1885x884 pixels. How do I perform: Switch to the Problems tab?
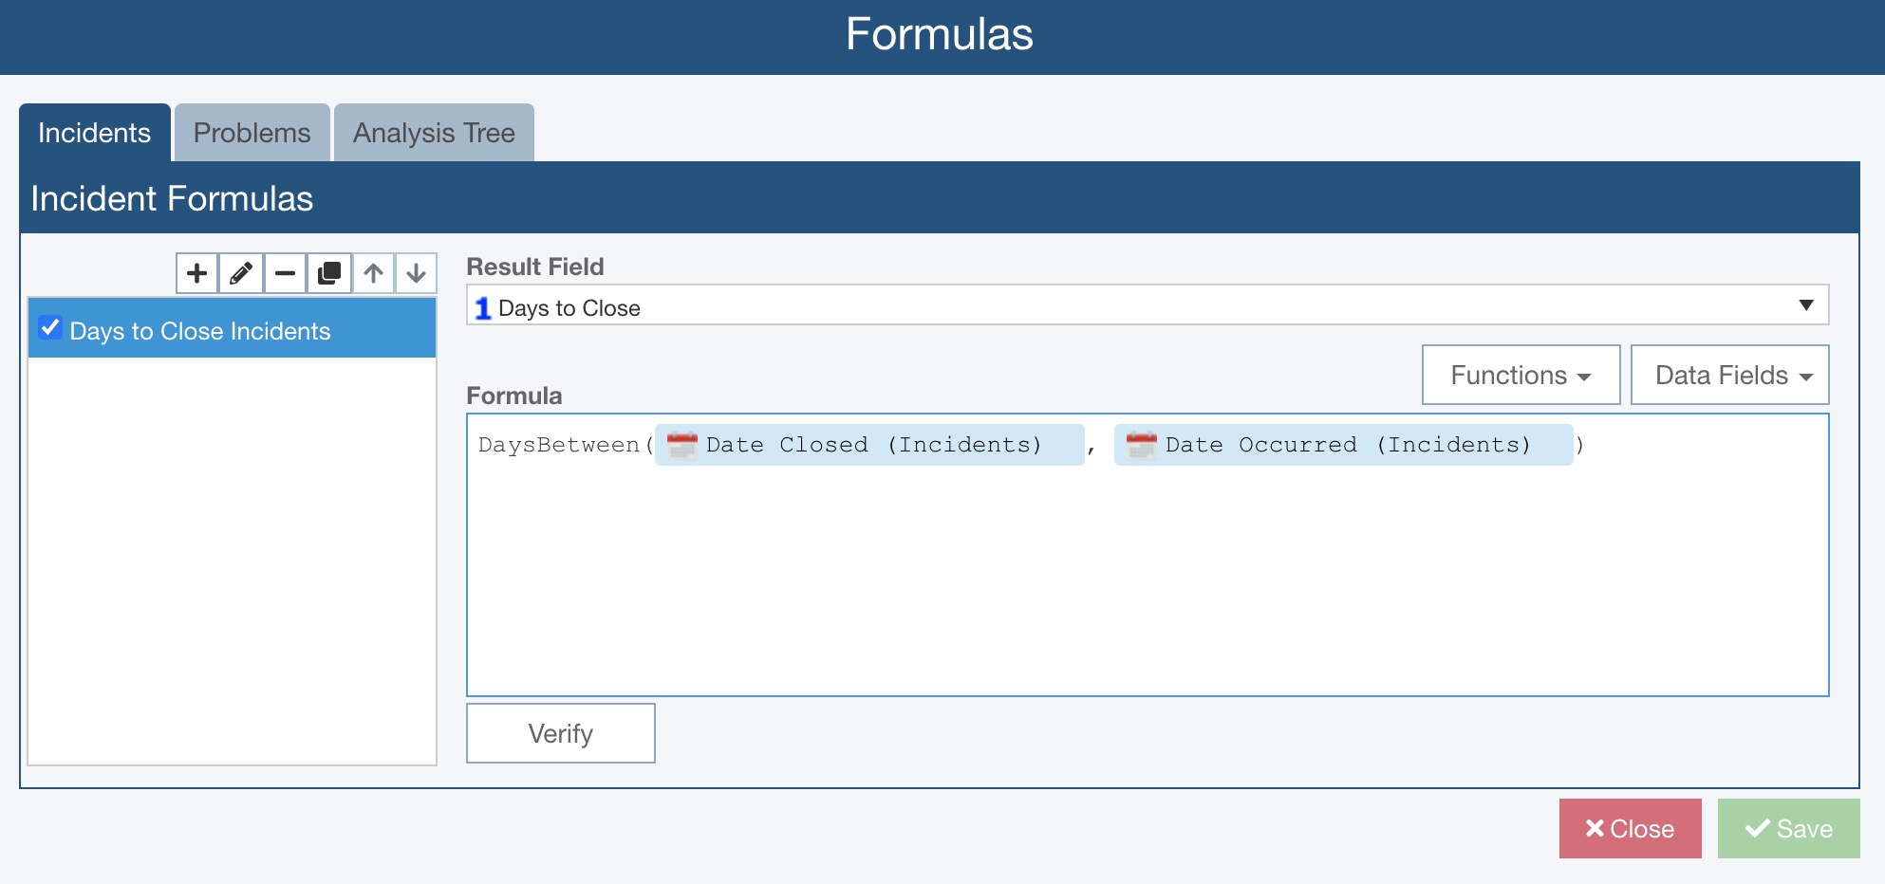pos(251,133)
